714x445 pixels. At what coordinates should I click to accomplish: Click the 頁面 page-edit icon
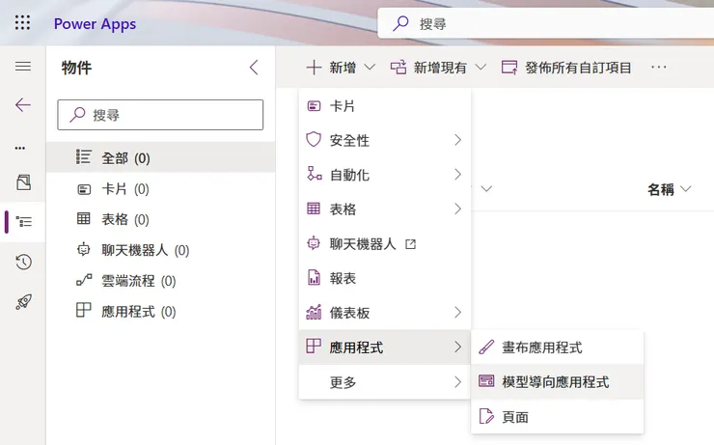coord(486,416)
